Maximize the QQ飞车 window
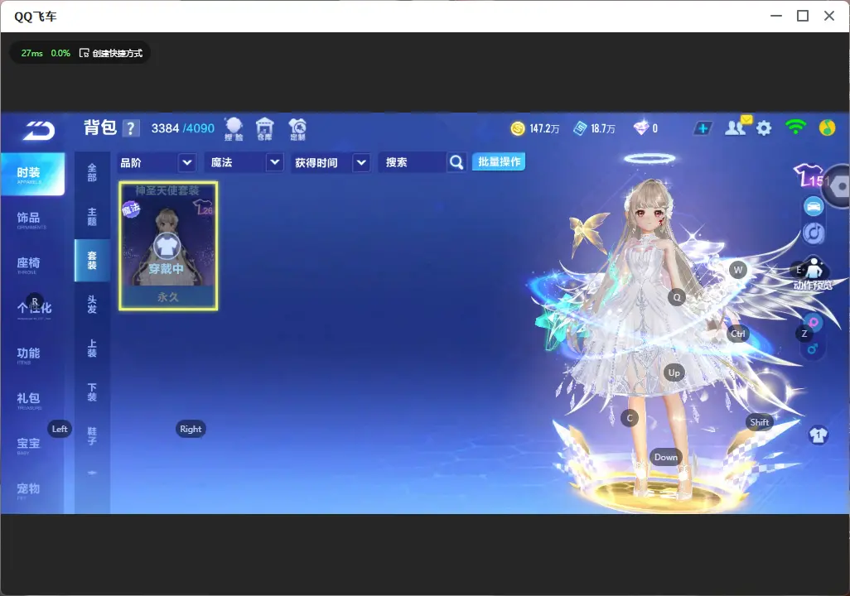Screen dimensions: 850x596 click(803, 17)
